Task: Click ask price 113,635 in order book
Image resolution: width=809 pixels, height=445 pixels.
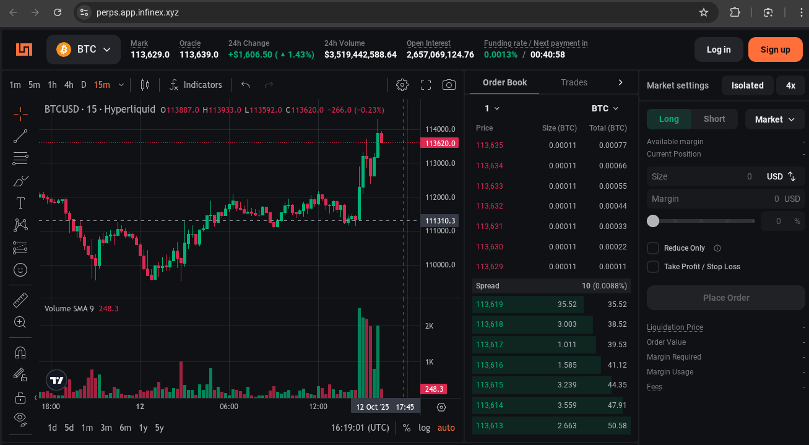Action: (489, 145)
